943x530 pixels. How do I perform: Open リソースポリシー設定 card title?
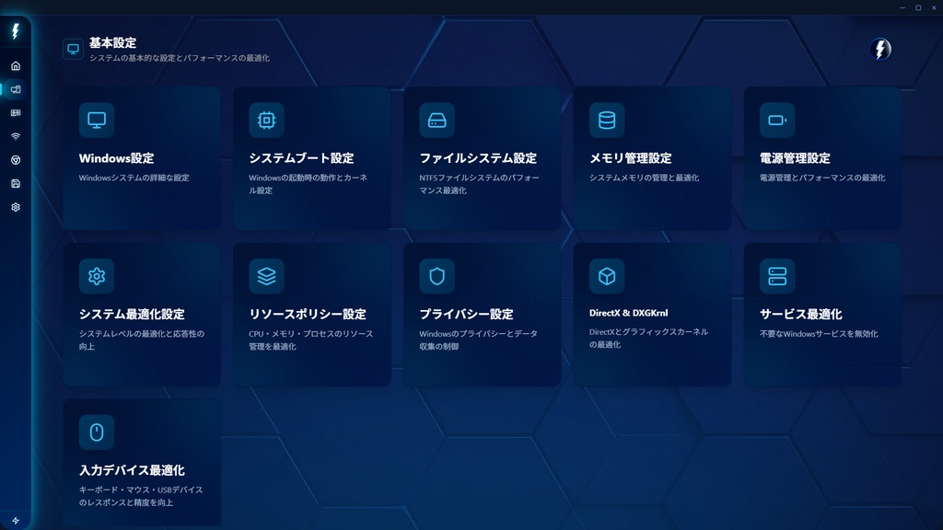pyautogui.click(x=308, y=315)
